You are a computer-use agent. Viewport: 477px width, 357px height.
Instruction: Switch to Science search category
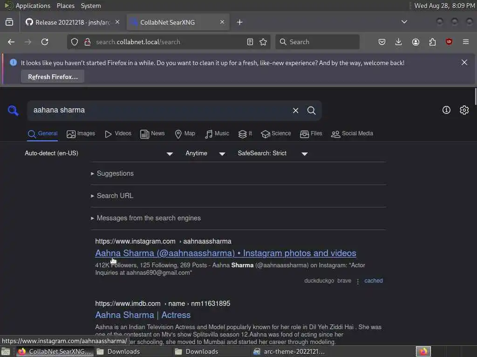[276, 133]
